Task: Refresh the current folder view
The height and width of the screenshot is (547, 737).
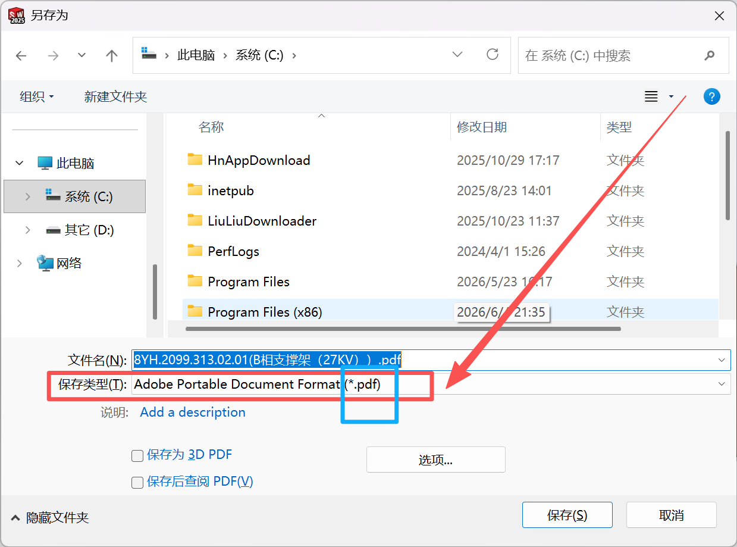Action: click(493, 55)
